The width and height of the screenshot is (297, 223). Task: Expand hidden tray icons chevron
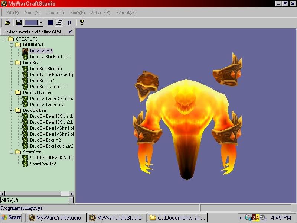click(x=241, y=218)
